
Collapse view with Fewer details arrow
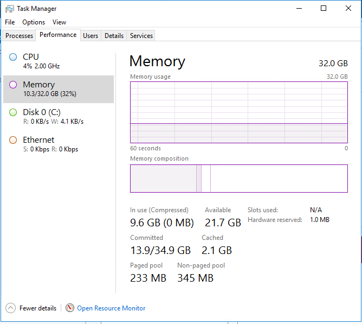pos(11,308)
